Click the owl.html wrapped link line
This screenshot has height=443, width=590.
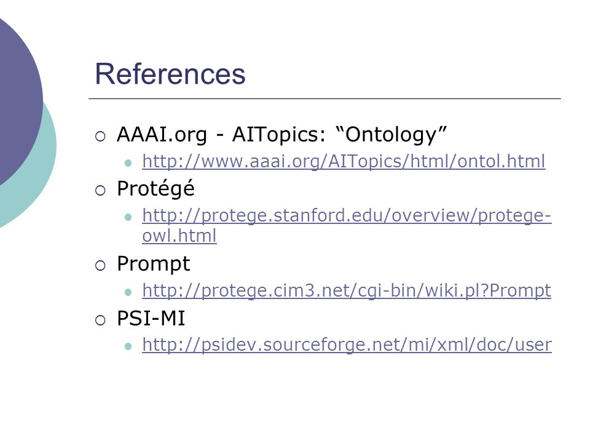tap(179, 236)
